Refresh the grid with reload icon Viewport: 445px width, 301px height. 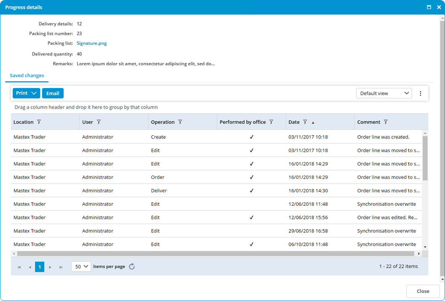pos(132,266)
